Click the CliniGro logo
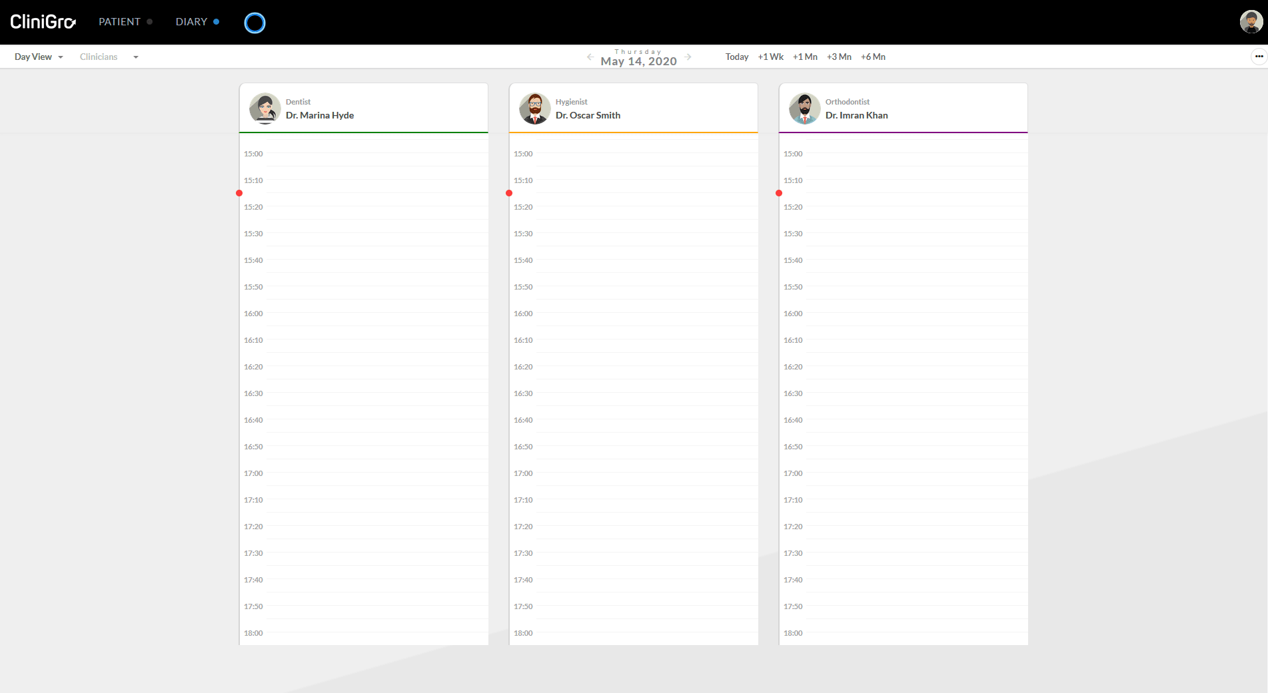 coord(43,22)
